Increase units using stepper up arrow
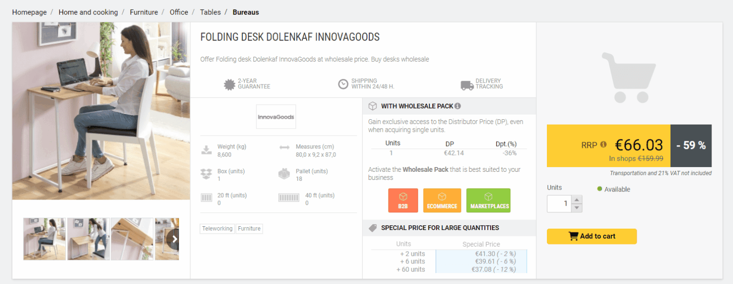 [577, 200]
